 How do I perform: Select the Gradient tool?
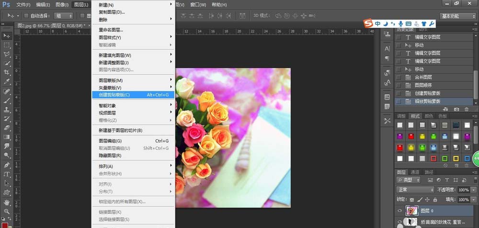click(7, 137)
